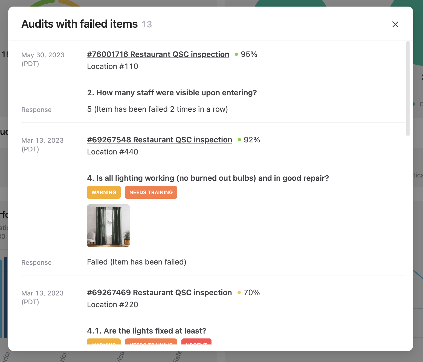Click the May 30, 2023 audit date
Image resolution: width=423 pixels, height=362 pixels.
pyautogui.click(x=43, y=55)
